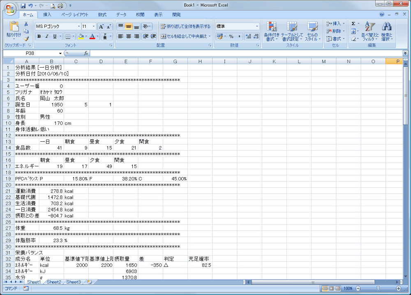
Task: Cut selection with the scissors icon
Action: (x=26, y=24)
